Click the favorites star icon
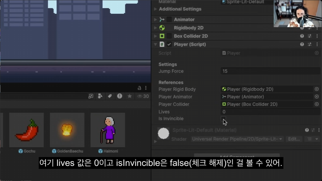 [130, 96]
